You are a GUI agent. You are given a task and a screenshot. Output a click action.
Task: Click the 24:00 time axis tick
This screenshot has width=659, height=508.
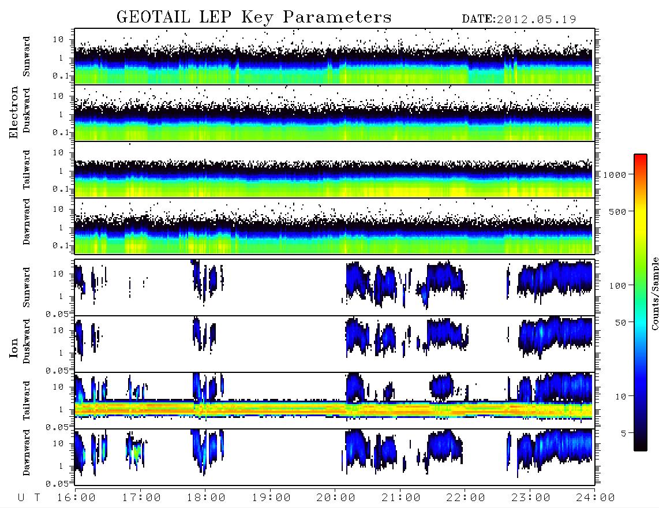[595, 498]
